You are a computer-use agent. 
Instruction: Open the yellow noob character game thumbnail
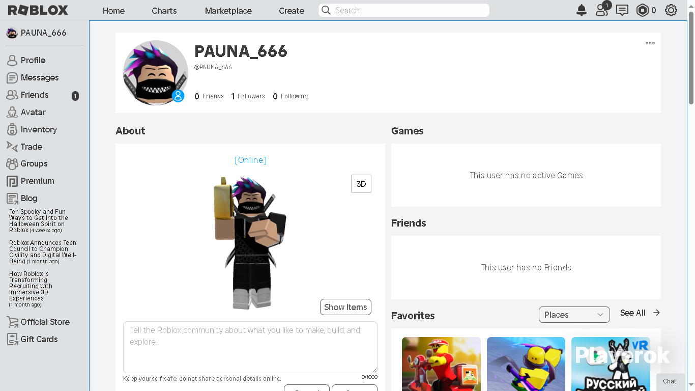[526, 364]
